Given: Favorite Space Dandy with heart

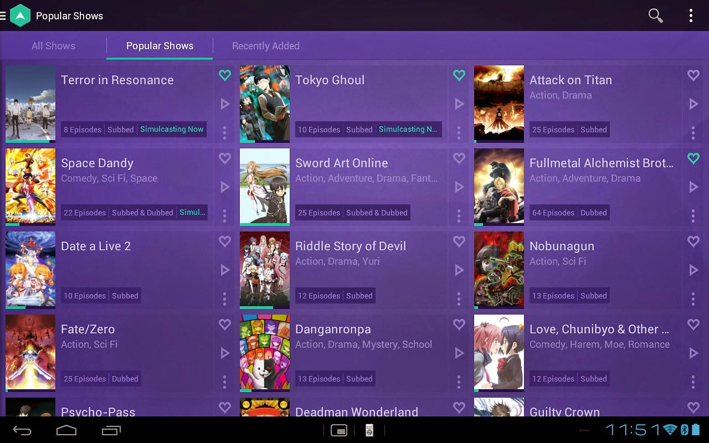Looking at the screenshot, I should pos(225,158).
